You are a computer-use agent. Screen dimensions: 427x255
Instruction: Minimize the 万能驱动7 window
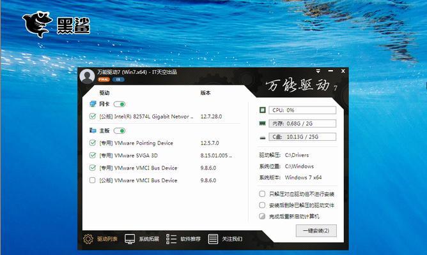(330, 71)
